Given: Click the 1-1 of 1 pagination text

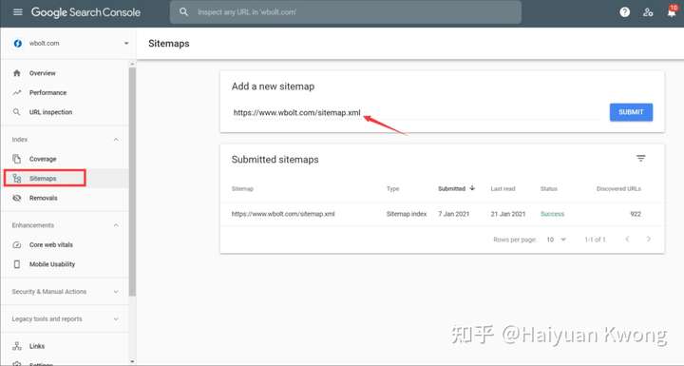Looking at the screenshot, I should [595, 240].
